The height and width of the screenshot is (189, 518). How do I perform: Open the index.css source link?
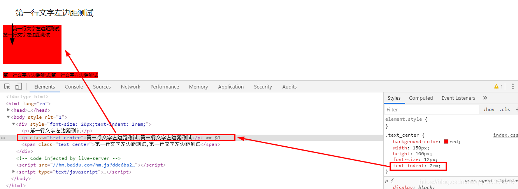(x=506, y=135)
